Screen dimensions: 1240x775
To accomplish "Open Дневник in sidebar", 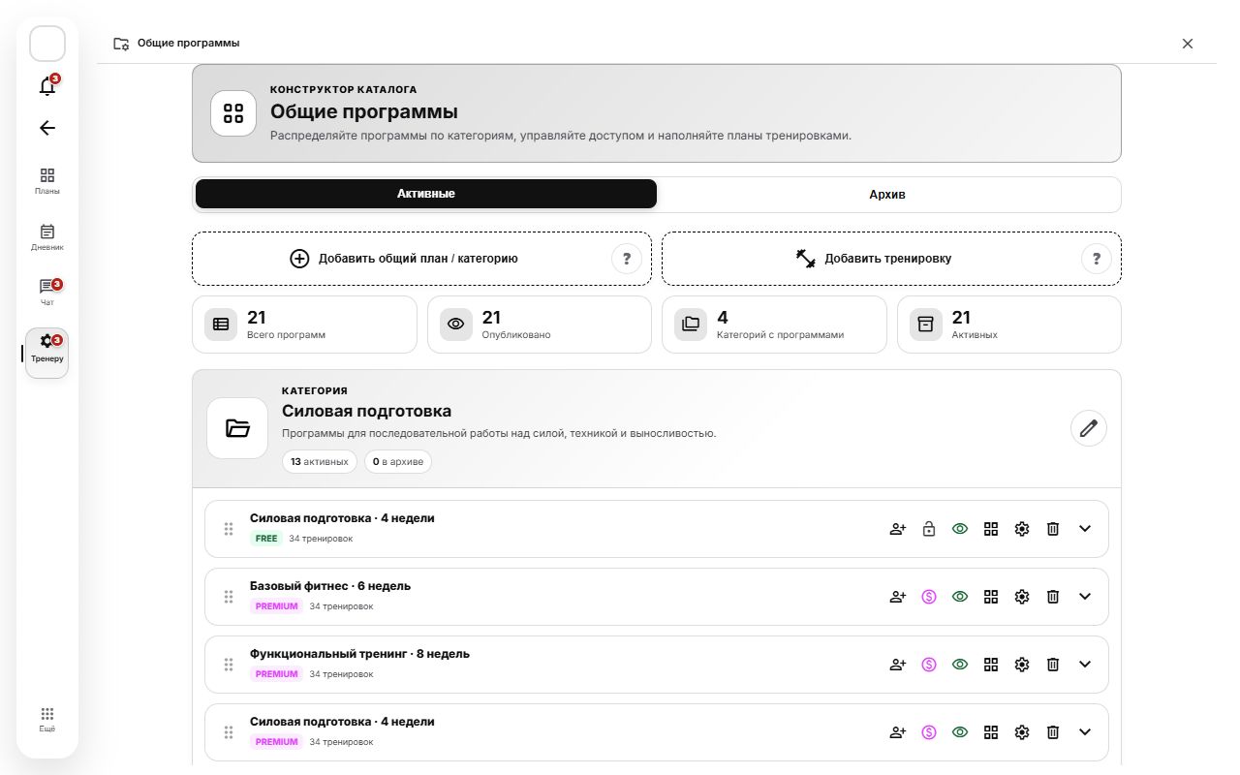I will click(x=47, y=236).
